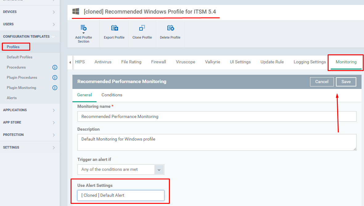The height and width of the screenshot is (206, 364).
Task: Collapse the Configuration Templates section
Action: [53, 37]
